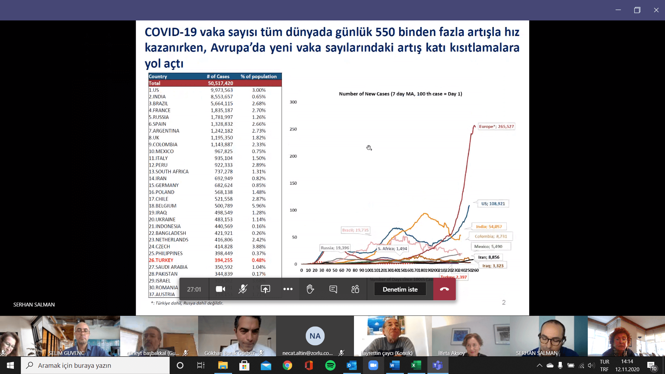Viewport: 665px width, 374px height.
Task: Show the participants list
Action: pyautogui.click(x=355, y=289)
